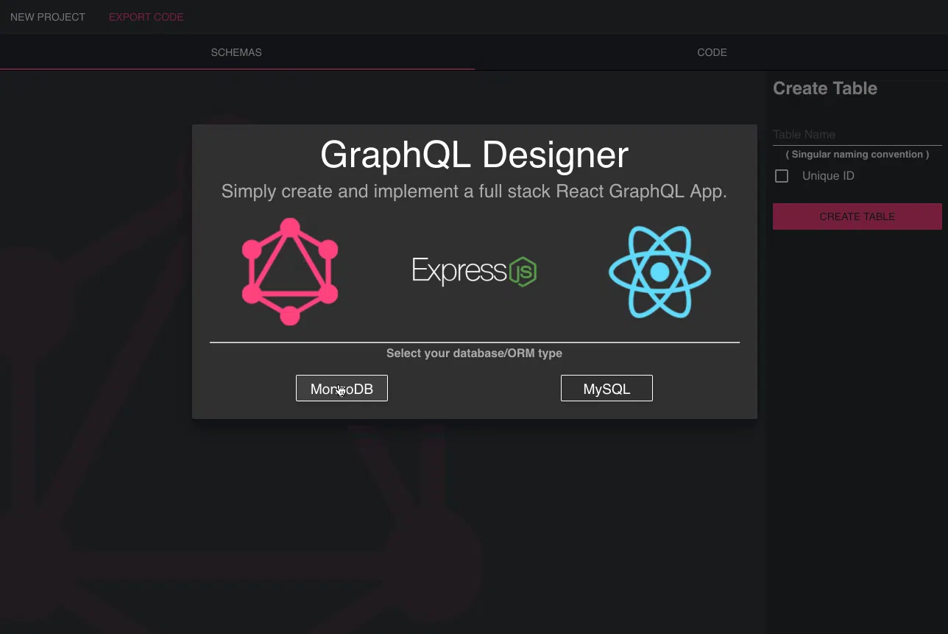
Task: Click the full stack React GraphQL subtitle
Action: 474,191
